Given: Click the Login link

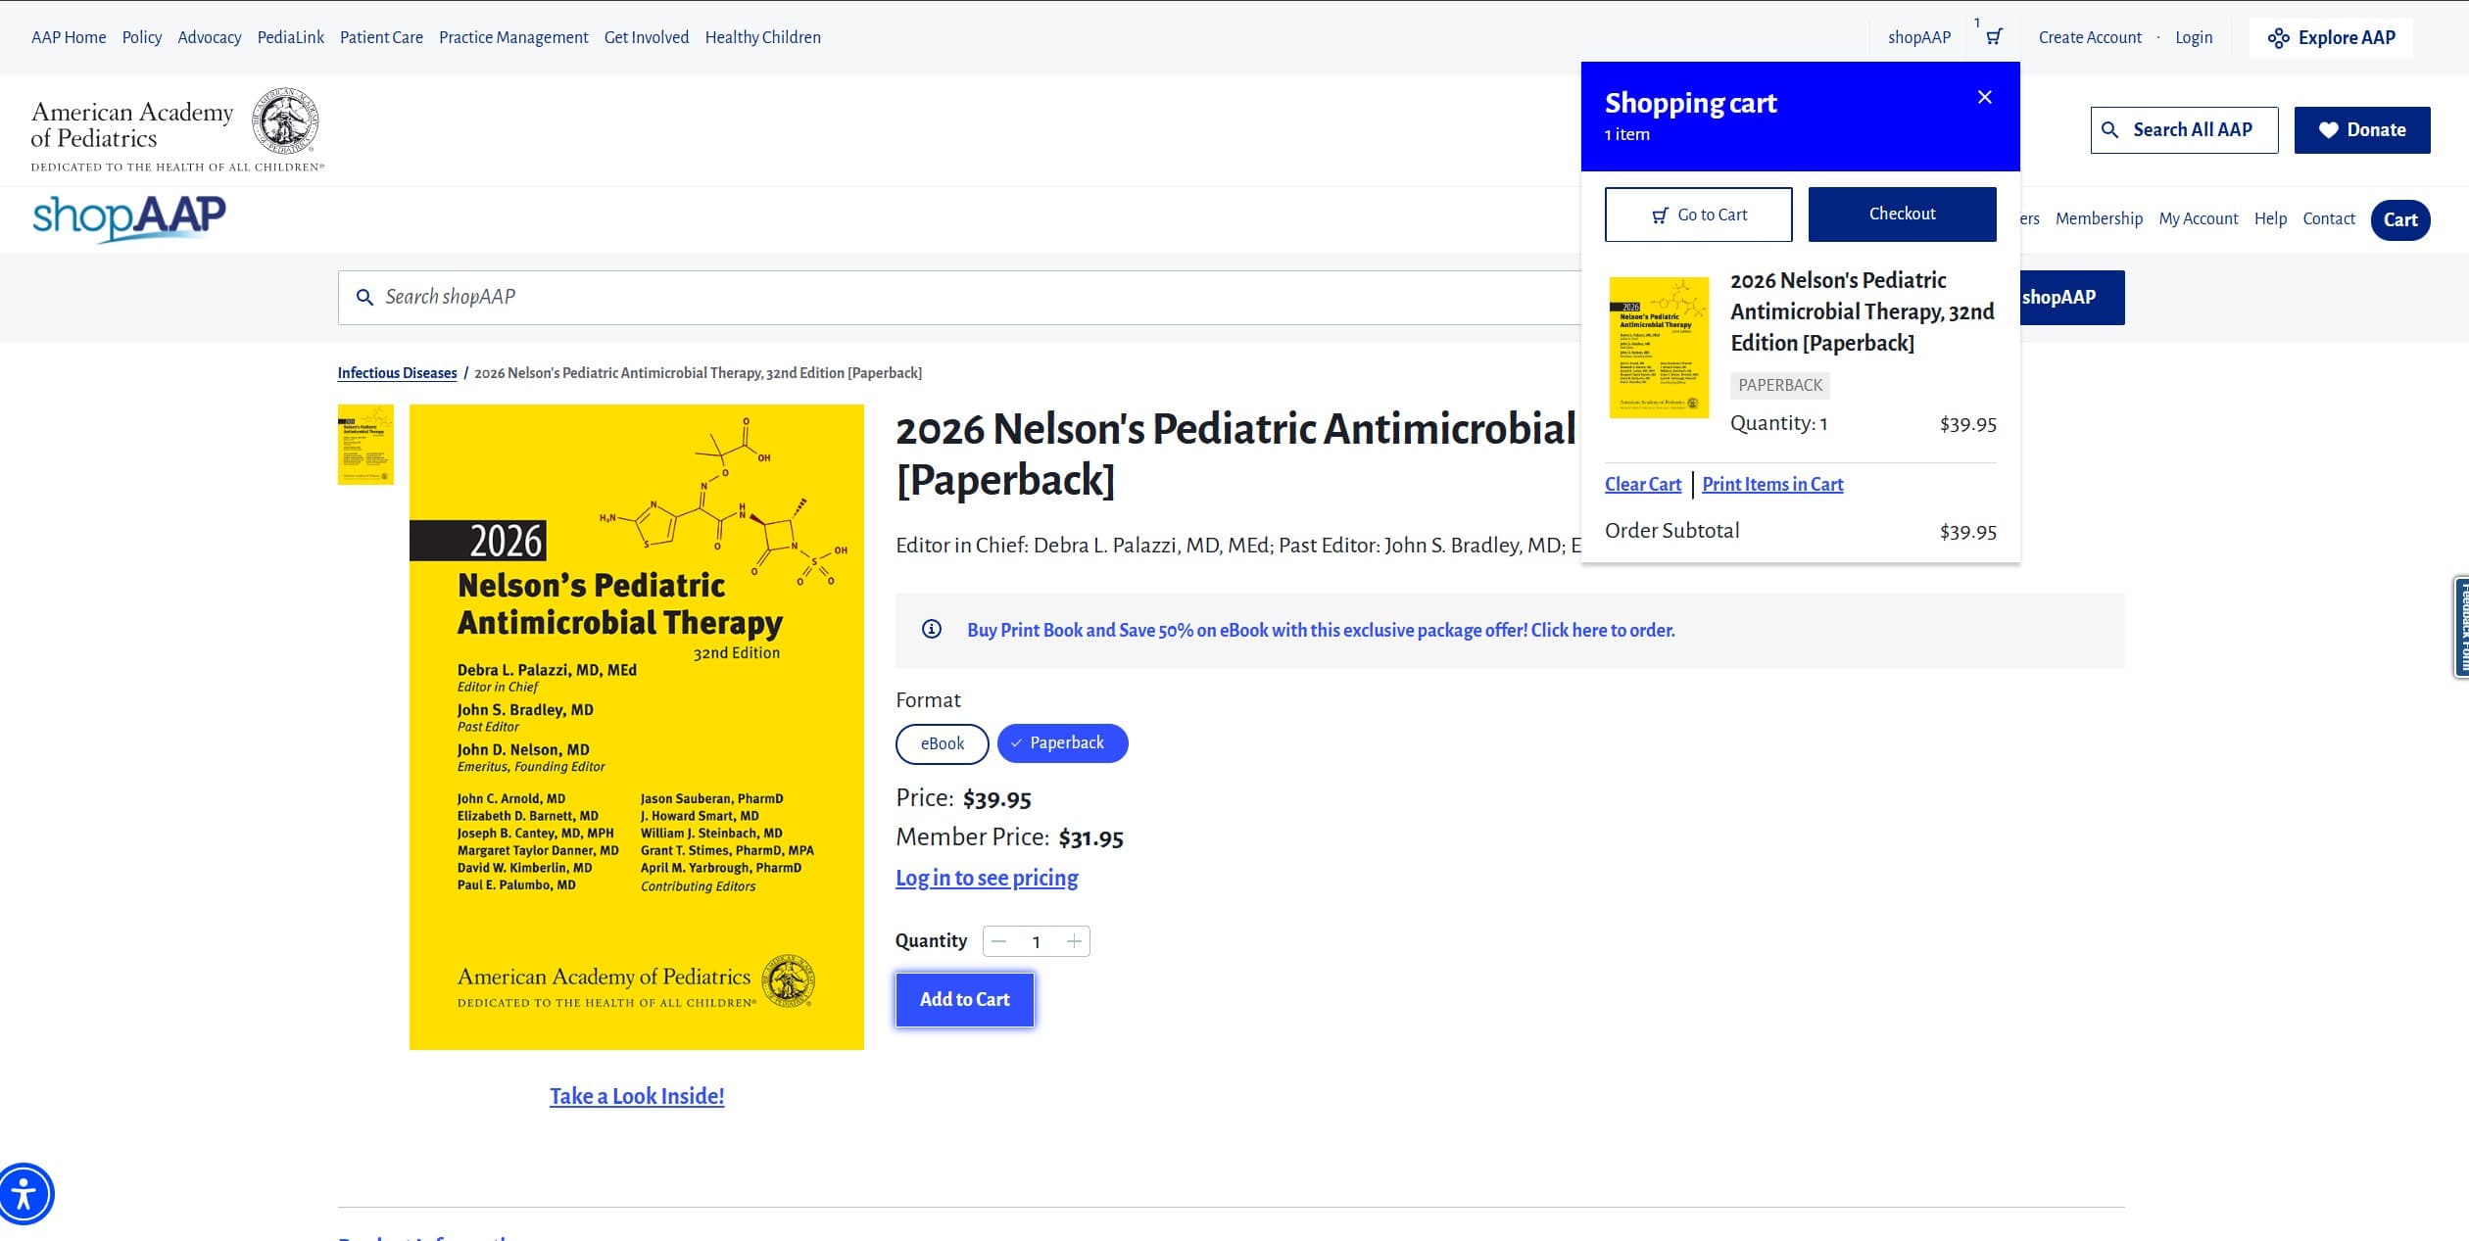Looking at the screenshot, I should coord(2194,37).
